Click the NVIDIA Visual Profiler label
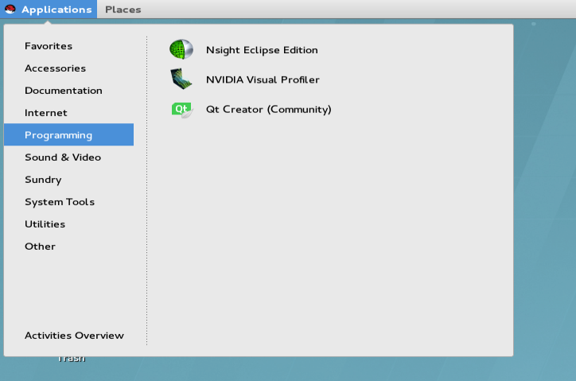The image size is (576, 381). (263, 80)
